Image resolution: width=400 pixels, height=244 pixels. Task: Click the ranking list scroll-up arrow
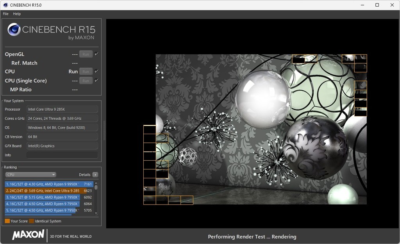pyautogui.click(x=96, y=183)
